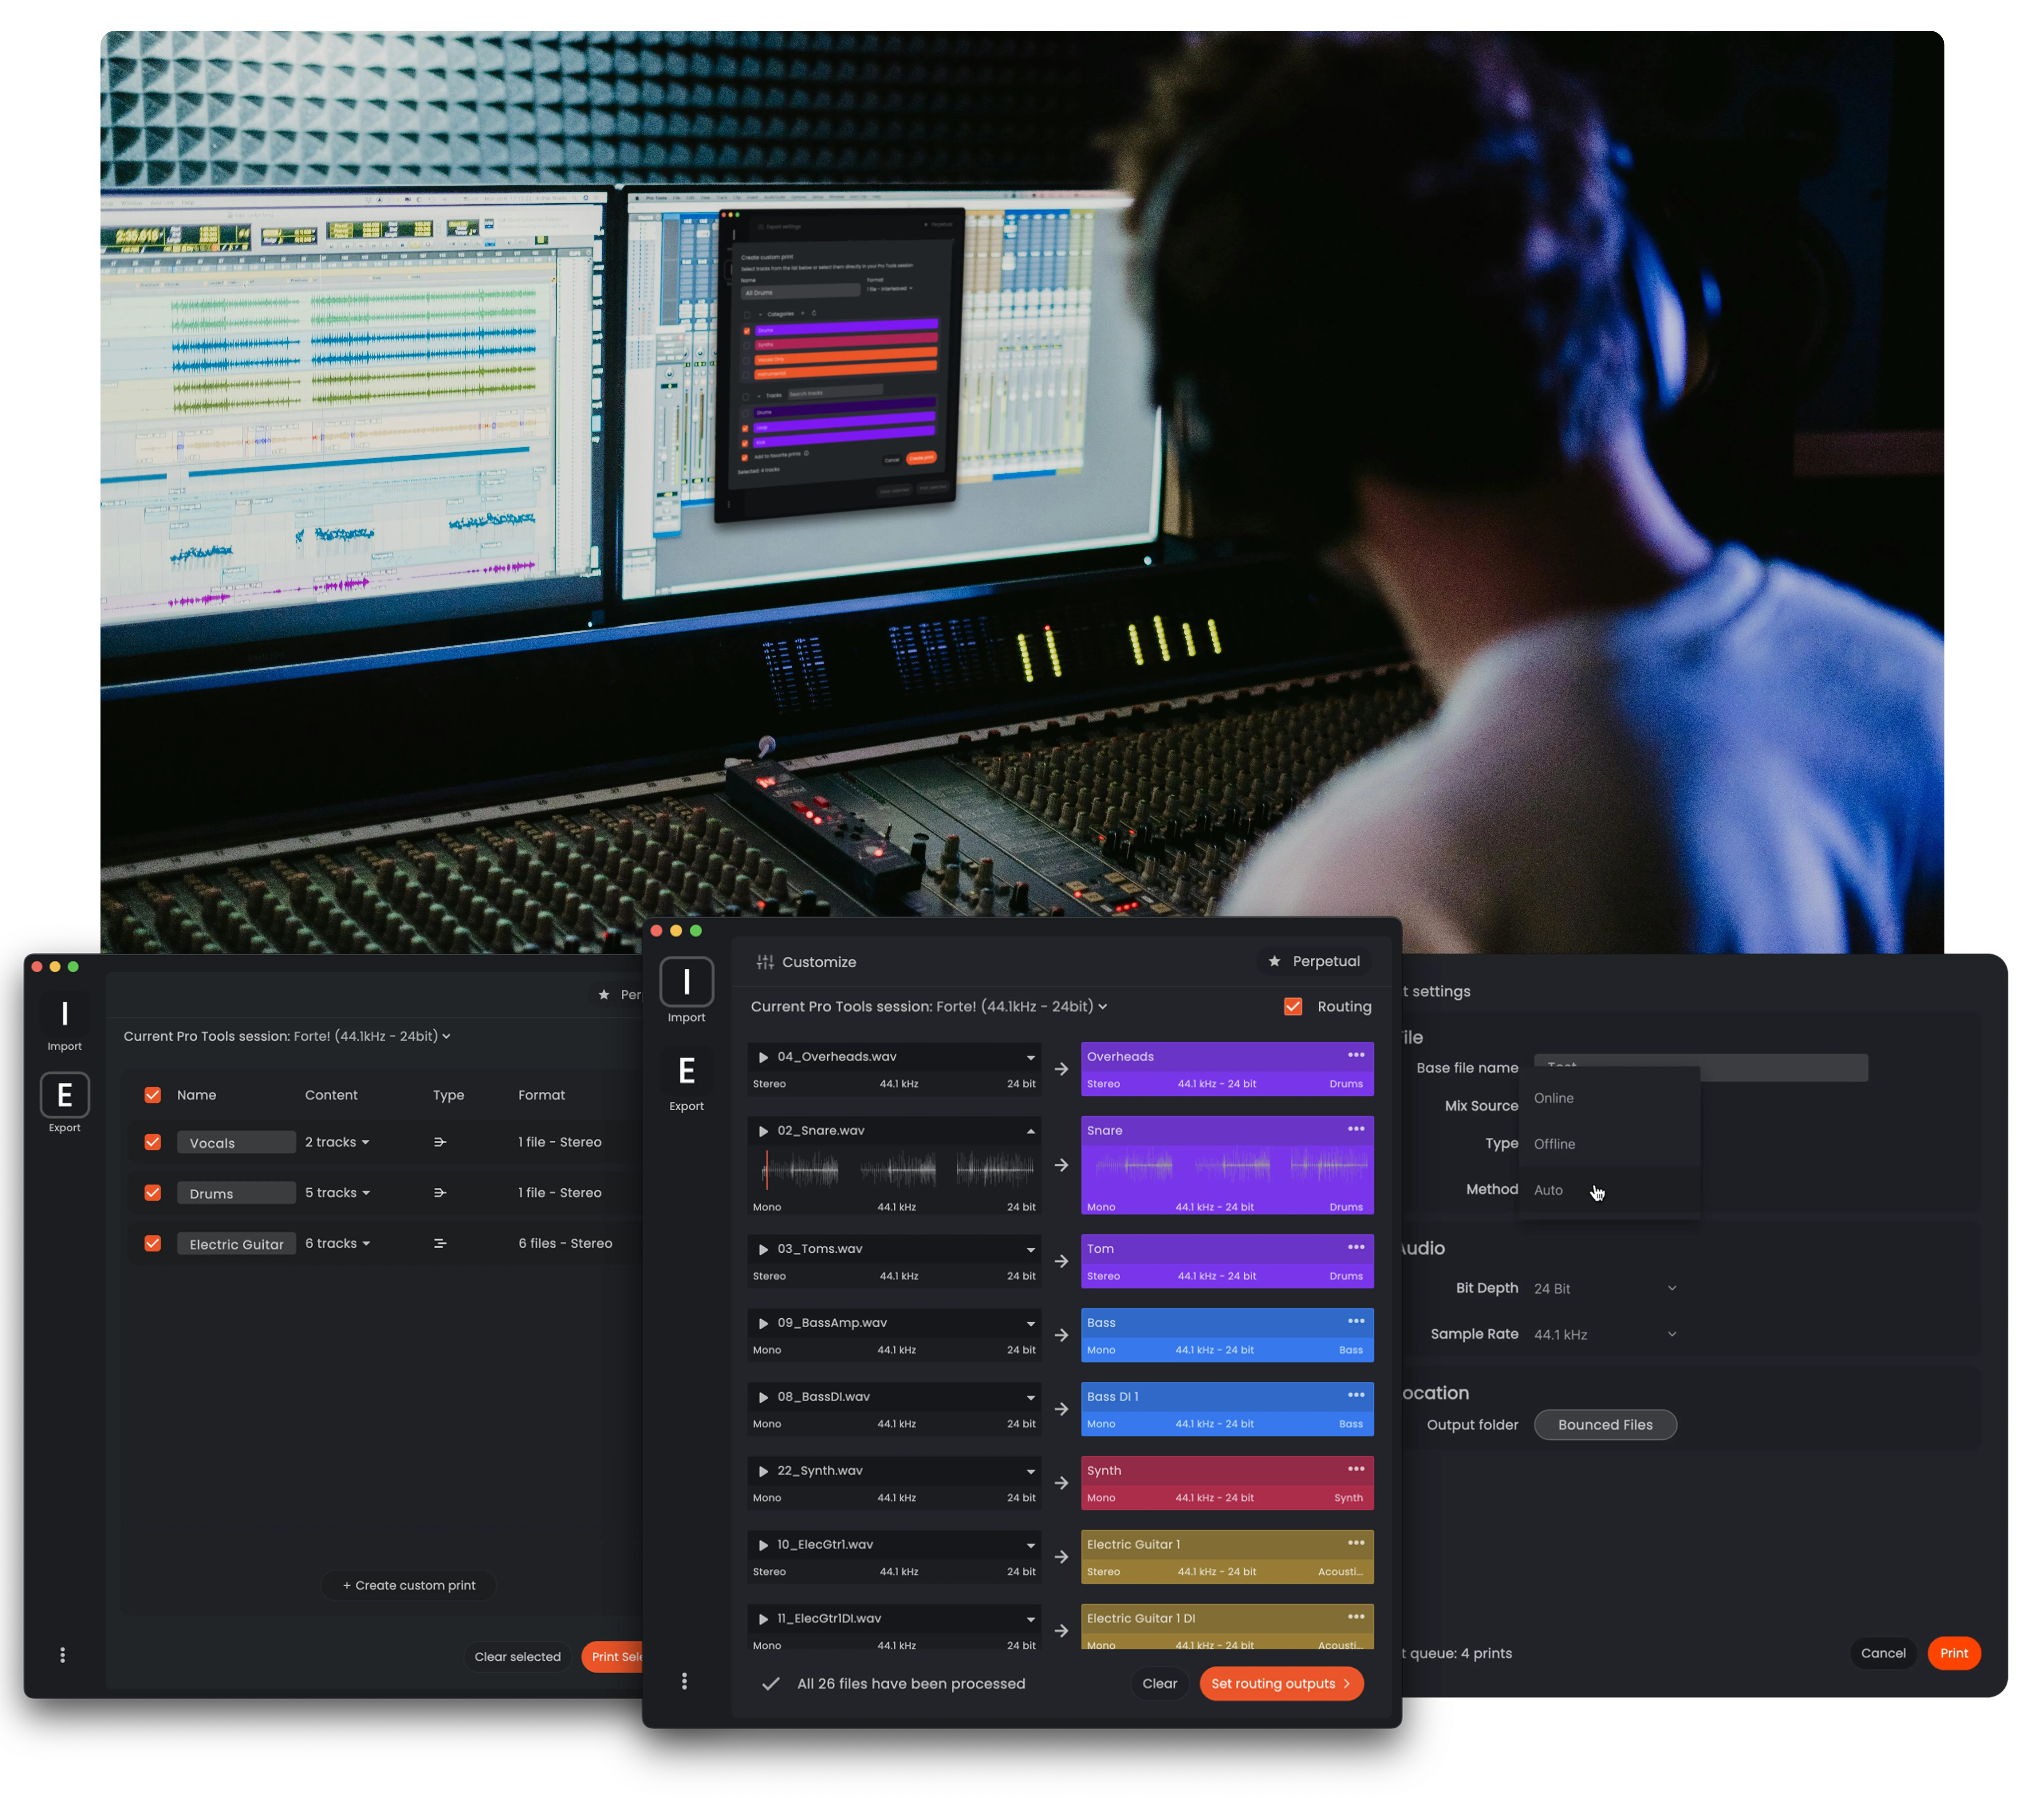Toggle the Routing checkbox

click(x=1293, y=1006)
